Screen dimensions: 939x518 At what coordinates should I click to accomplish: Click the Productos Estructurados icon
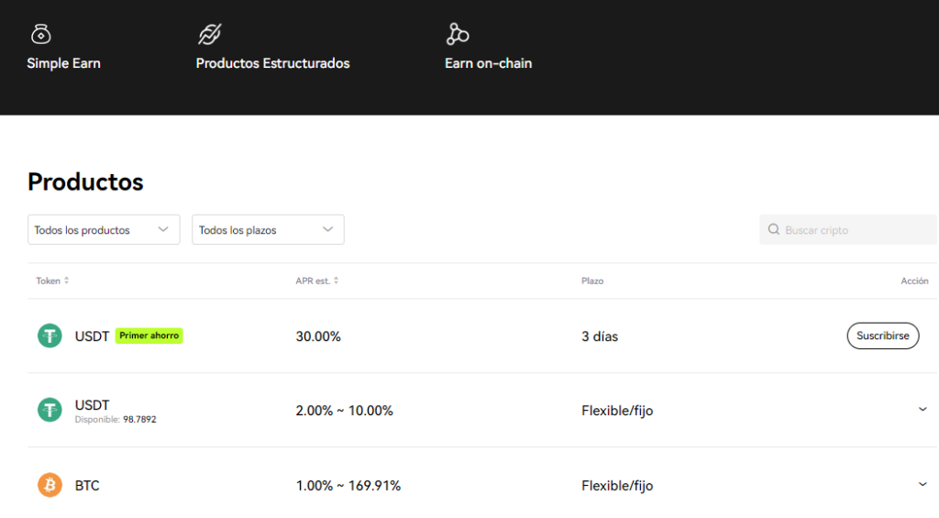tap(210, 34)
